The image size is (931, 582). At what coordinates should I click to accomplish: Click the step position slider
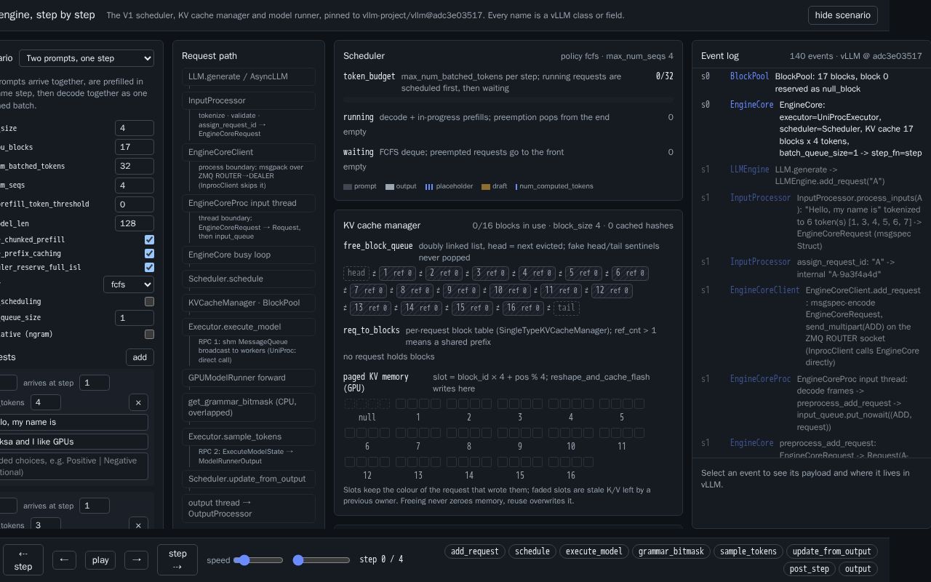[321, 560]
